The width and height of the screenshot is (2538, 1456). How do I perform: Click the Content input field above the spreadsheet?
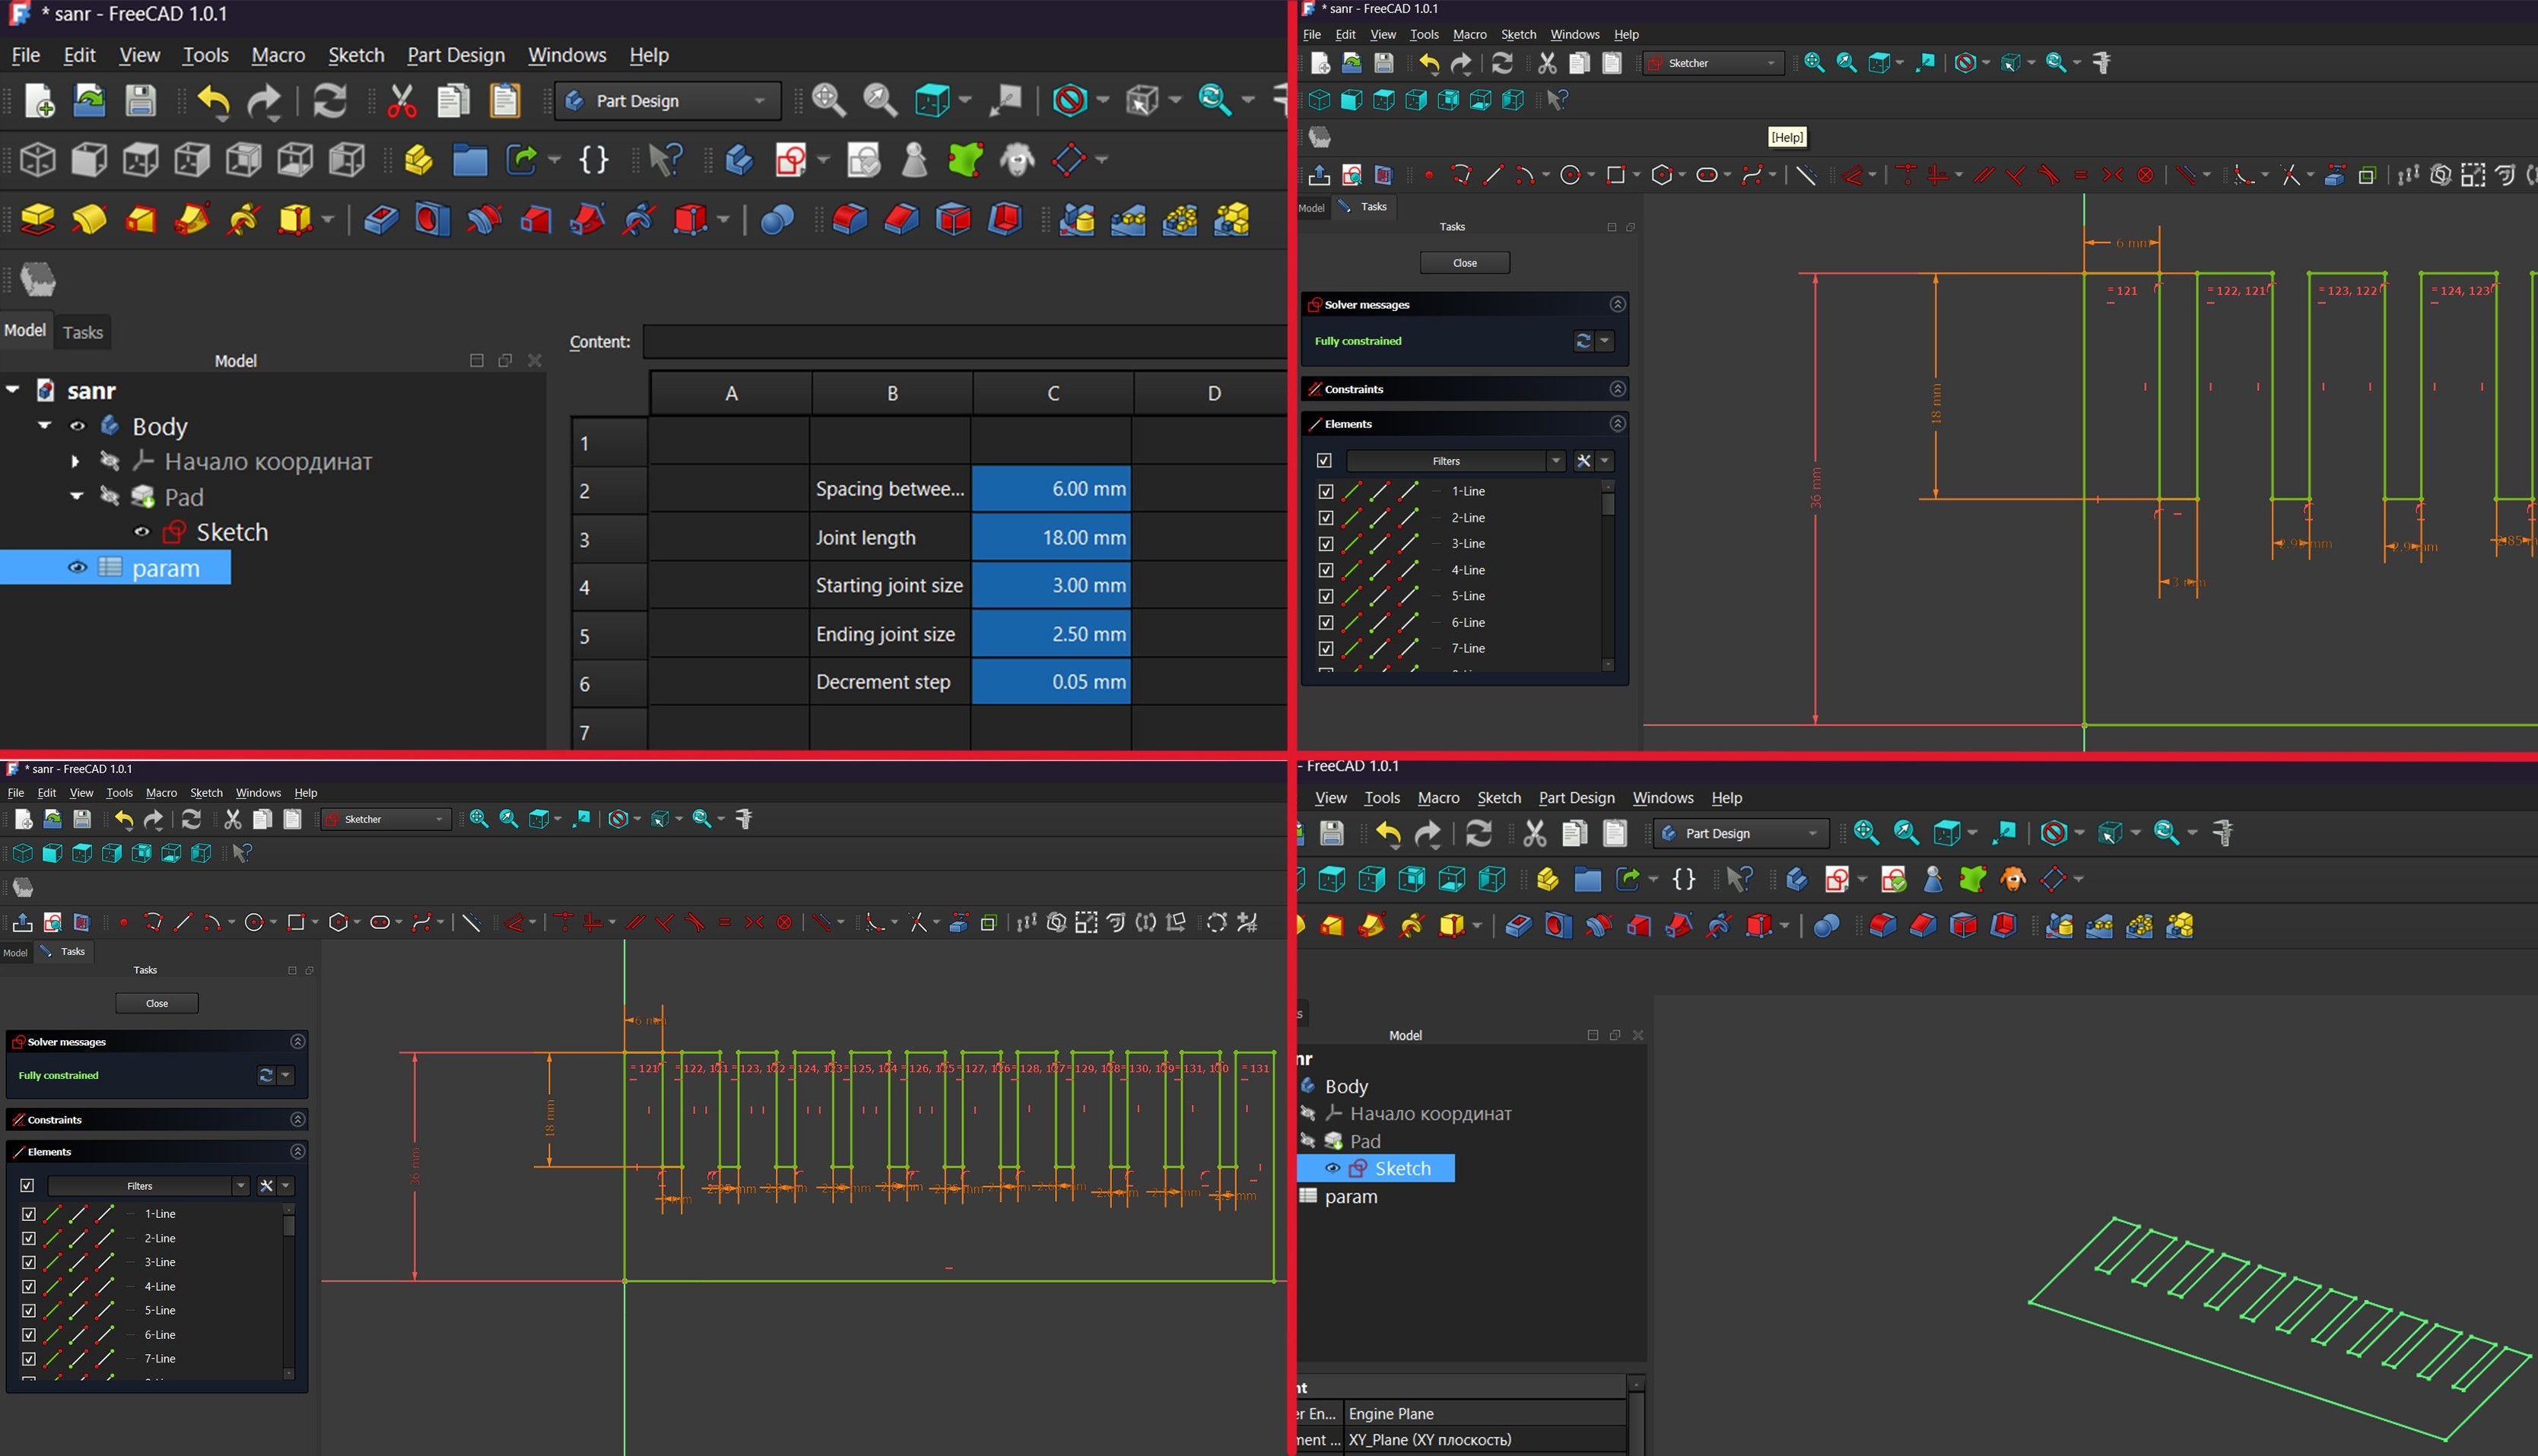pos(963,342)
